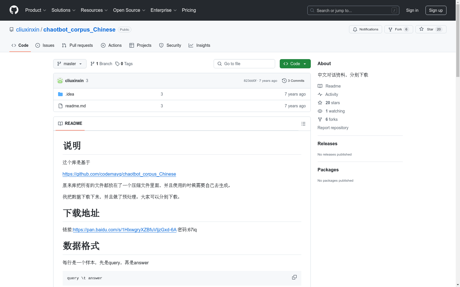
Task: Open the .idea folder
Action: tap(70, 94)
